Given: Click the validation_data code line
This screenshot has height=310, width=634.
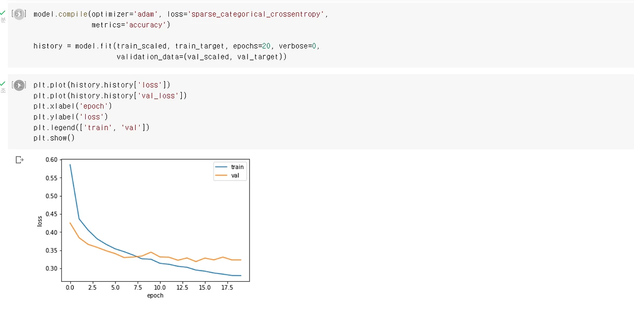Looking at the screenshot, I should 202,57.
